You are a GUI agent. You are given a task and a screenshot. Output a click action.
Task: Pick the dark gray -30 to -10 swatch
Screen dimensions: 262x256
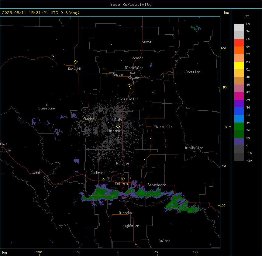[239, 157]
